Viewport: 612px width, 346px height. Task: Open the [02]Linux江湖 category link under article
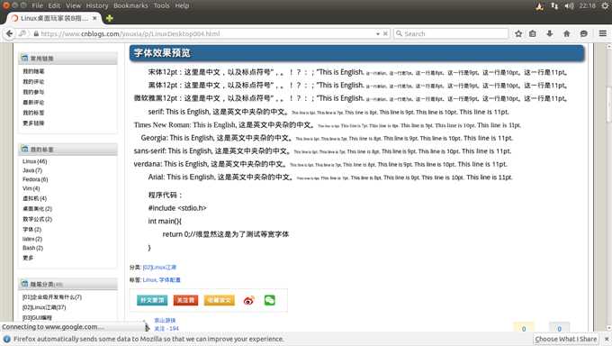(159, 268)
